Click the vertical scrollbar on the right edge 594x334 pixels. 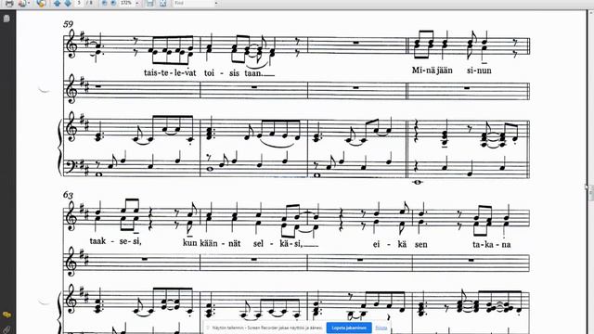(x=590, y=173)
